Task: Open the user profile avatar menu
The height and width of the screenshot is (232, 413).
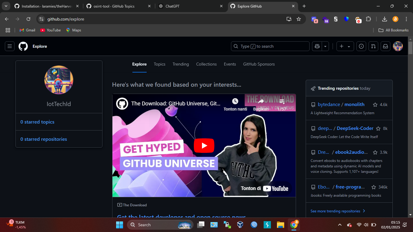Action: point(398,46)
